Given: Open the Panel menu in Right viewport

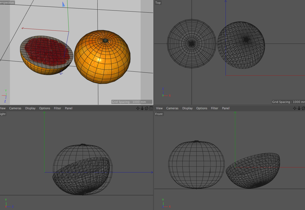Looking at the screenshot, I should click(x=69, y=108).
